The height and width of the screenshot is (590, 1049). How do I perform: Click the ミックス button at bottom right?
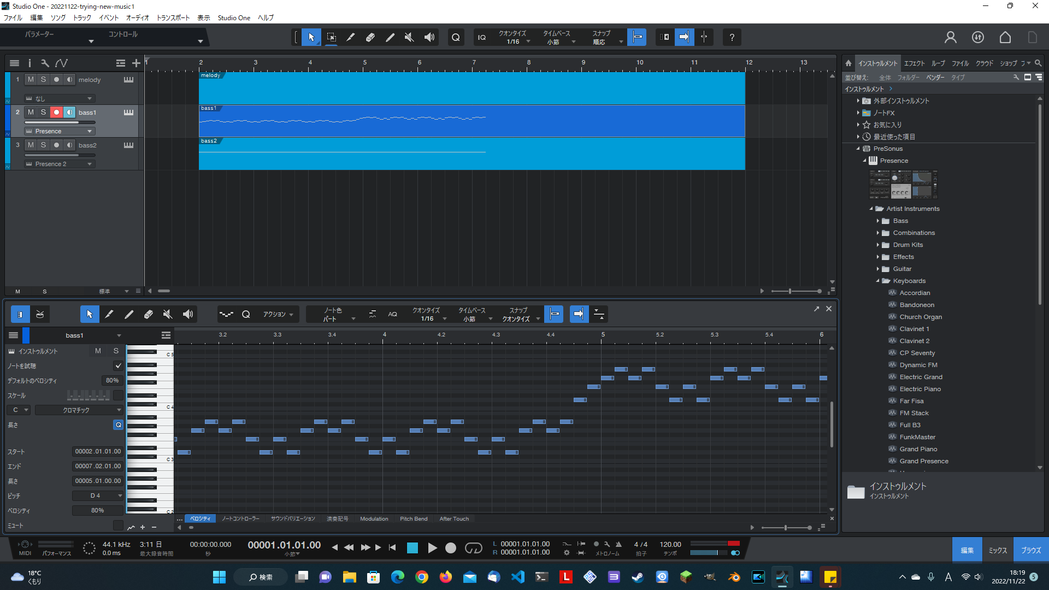(998, 550)
